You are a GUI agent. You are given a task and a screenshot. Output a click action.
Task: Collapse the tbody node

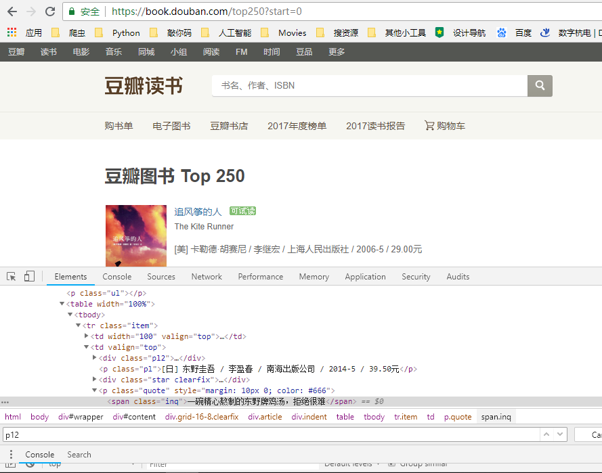(x=70, y=314)
